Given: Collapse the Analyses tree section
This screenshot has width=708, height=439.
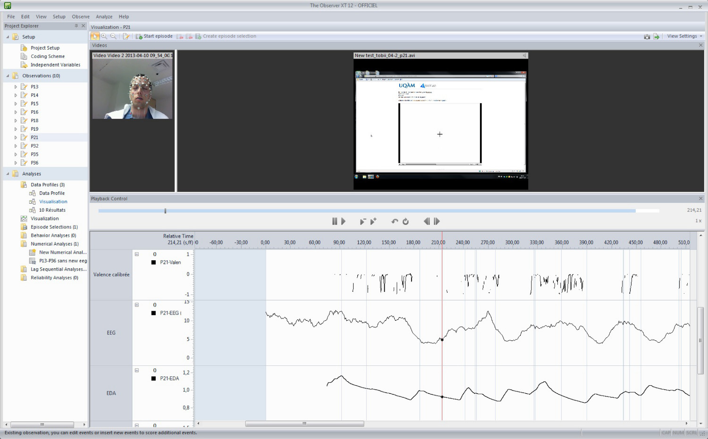Looking at the screenshot, I should (8, 174).
